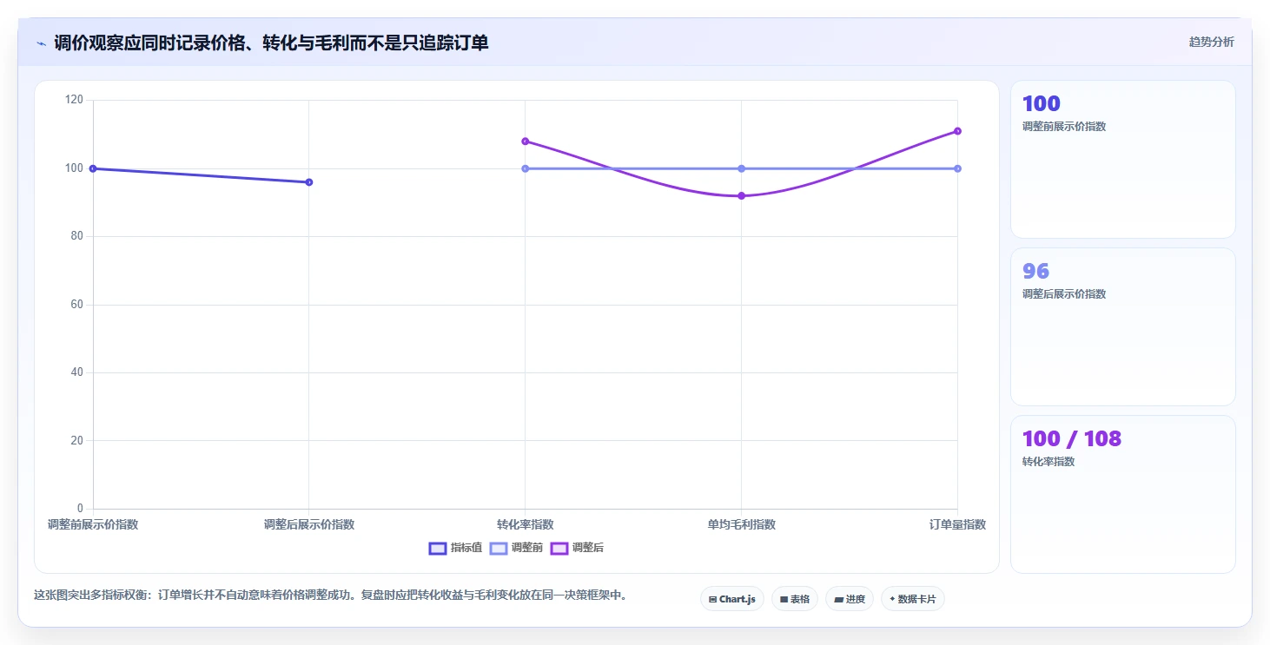Click x-axis label 调整前展示价指数

[x=93, y=524]
